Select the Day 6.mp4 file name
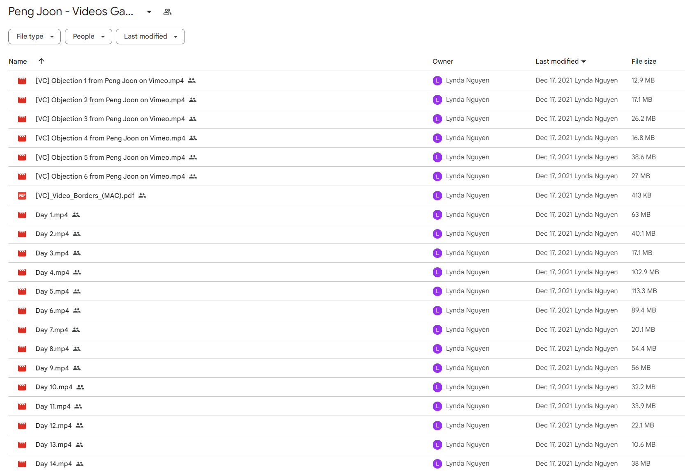The image size is (685, 471). [52, 310]
